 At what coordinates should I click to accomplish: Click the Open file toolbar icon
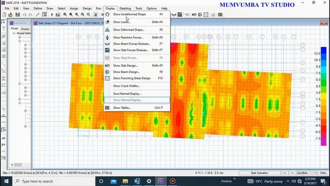click(x=10, y=14)
